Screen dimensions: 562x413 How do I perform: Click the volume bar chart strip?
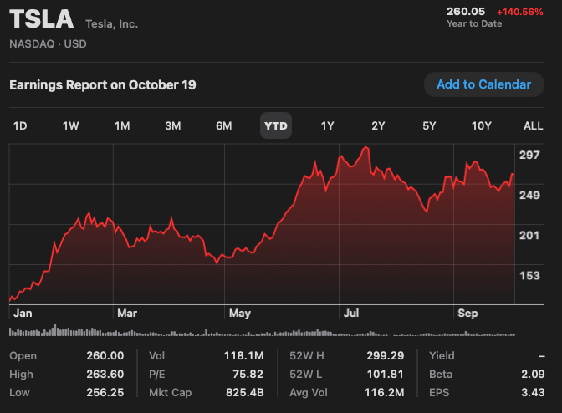[x=262, y=330]
